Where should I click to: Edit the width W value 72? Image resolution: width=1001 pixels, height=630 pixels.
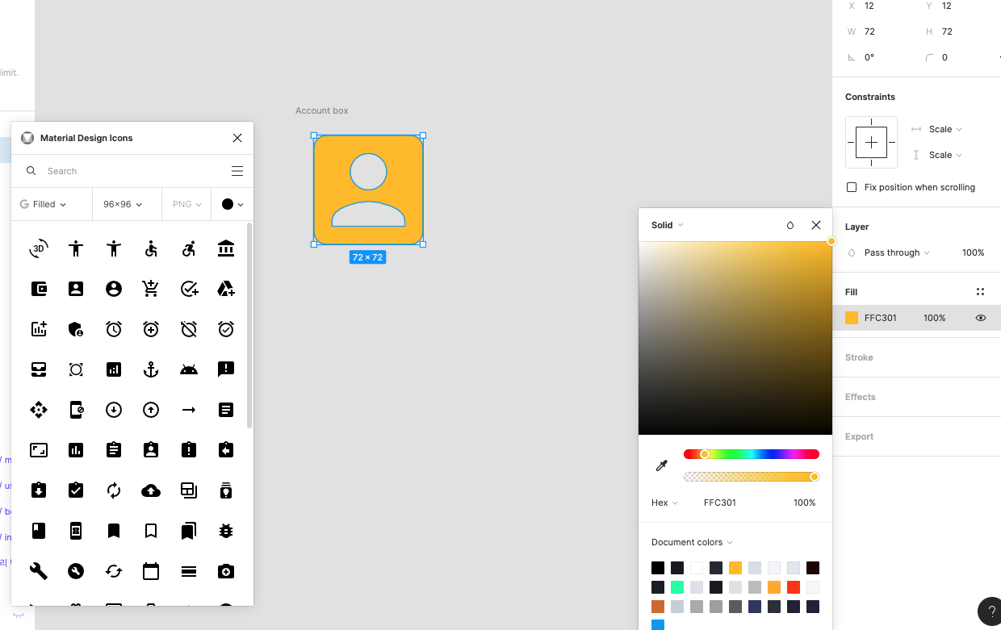869,31
